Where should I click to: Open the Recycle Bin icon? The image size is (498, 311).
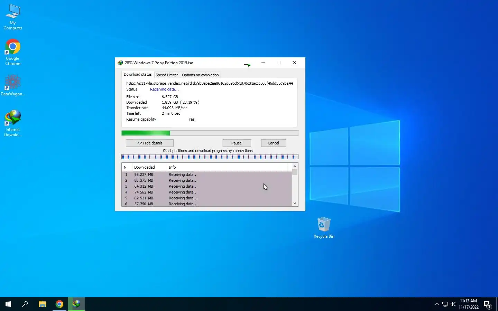(x=324, y=228)
